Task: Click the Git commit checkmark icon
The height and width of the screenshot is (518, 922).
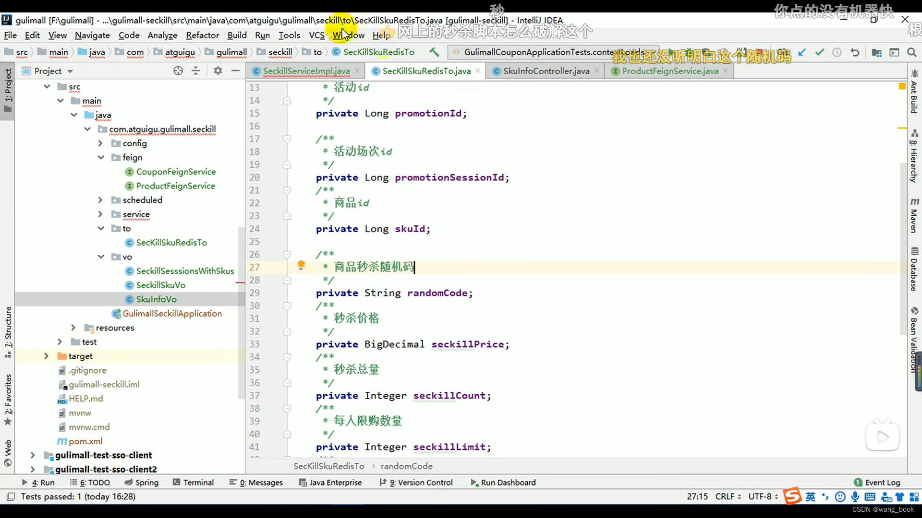Action: (819, 52)
